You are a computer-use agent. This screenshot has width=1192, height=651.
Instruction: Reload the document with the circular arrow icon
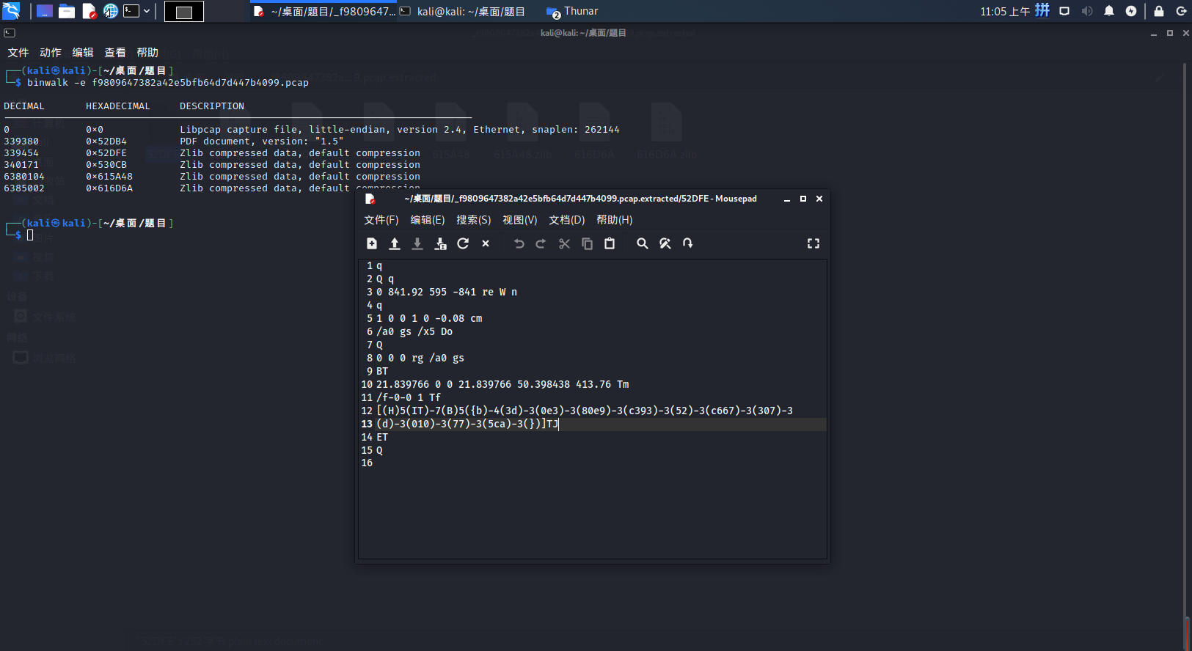click(463, 243)
